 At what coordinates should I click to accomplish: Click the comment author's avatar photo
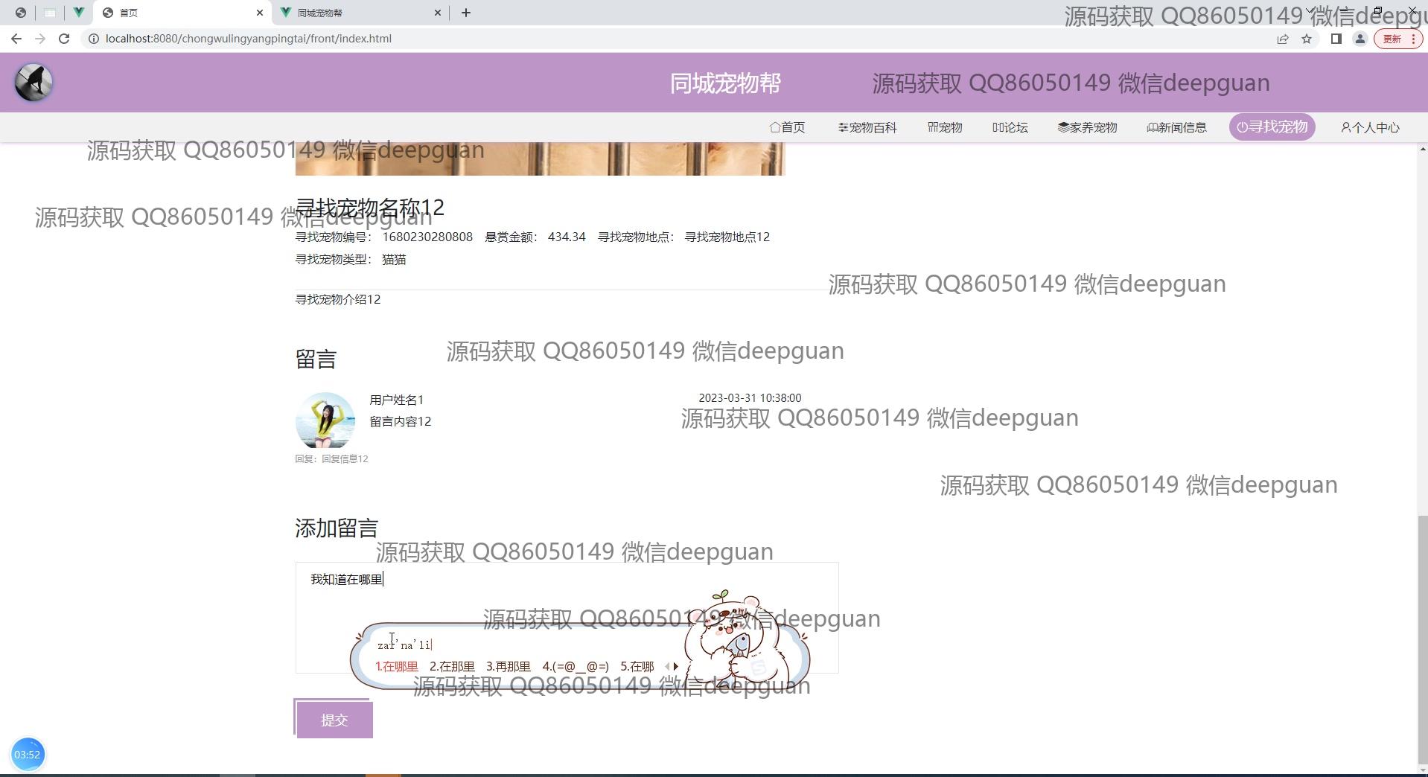[x=325, y=421]
